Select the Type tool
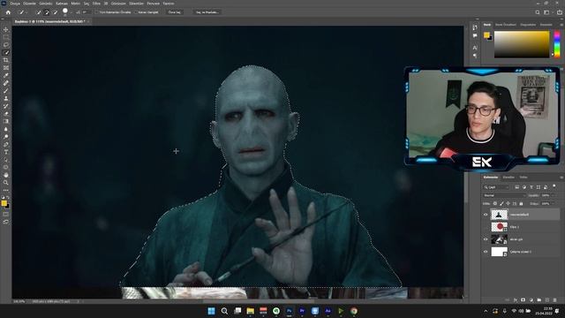The height and width of the screenshot is (318, 565). click(6, 152)
